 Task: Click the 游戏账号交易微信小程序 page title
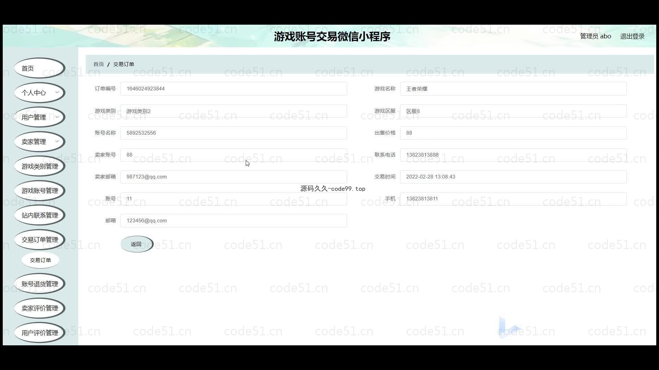coord(332,36)
